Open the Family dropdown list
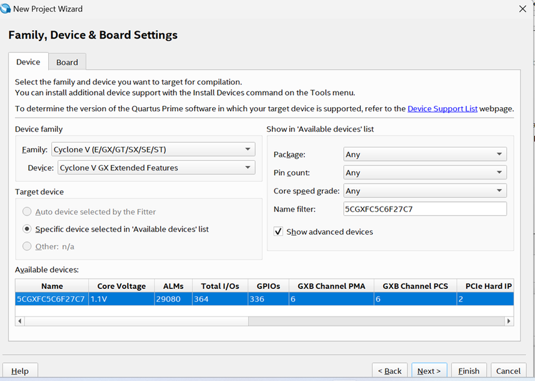Viewport: 535px width, 381px height. [153, 149]
